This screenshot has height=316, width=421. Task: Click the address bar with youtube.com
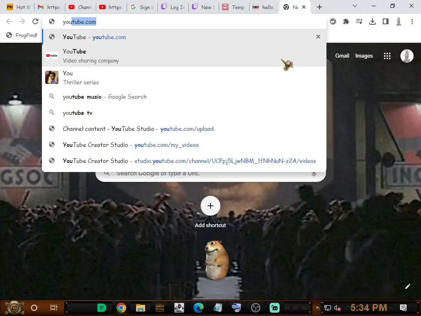tap(184, 22)
